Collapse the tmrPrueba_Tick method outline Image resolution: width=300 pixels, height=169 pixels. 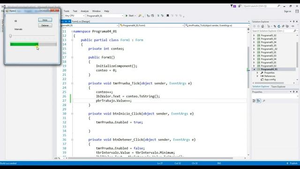tap(72, 84)
